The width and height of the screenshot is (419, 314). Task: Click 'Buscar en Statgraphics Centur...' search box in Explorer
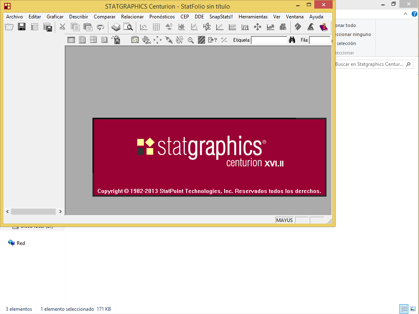click(374, 64)
